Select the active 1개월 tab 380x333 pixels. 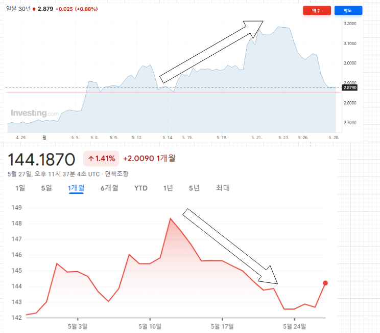pyautogui.click(x=76, y=188)
